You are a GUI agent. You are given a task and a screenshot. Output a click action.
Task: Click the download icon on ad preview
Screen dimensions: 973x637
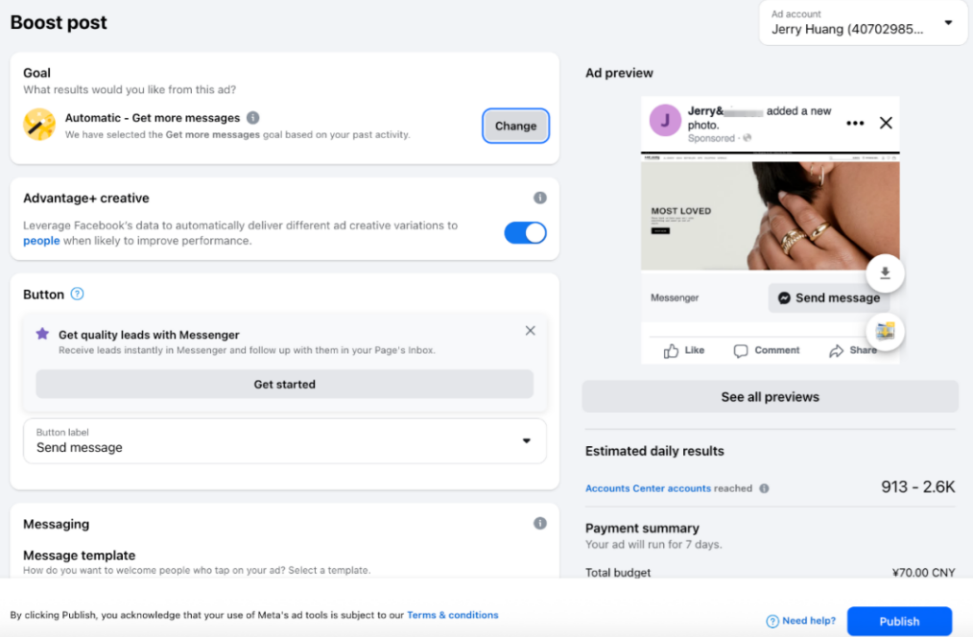pyautogui.click(x=885, y=272)
